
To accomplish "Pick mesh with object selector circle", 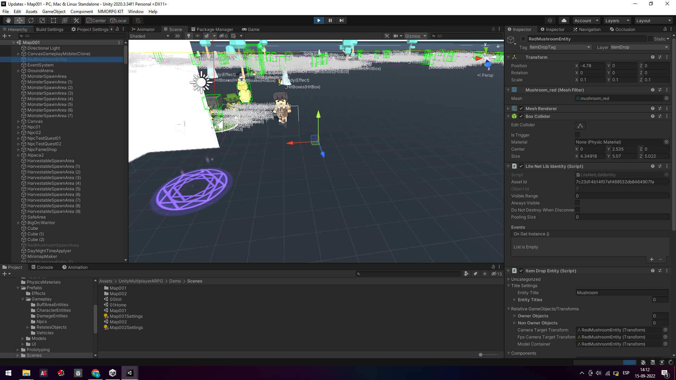I will click(x=666, y=99).
